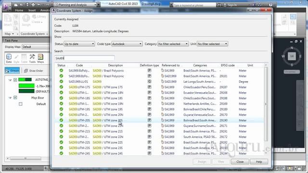Click the Sign In user icon
308x173 pixels.
[225, 5]
